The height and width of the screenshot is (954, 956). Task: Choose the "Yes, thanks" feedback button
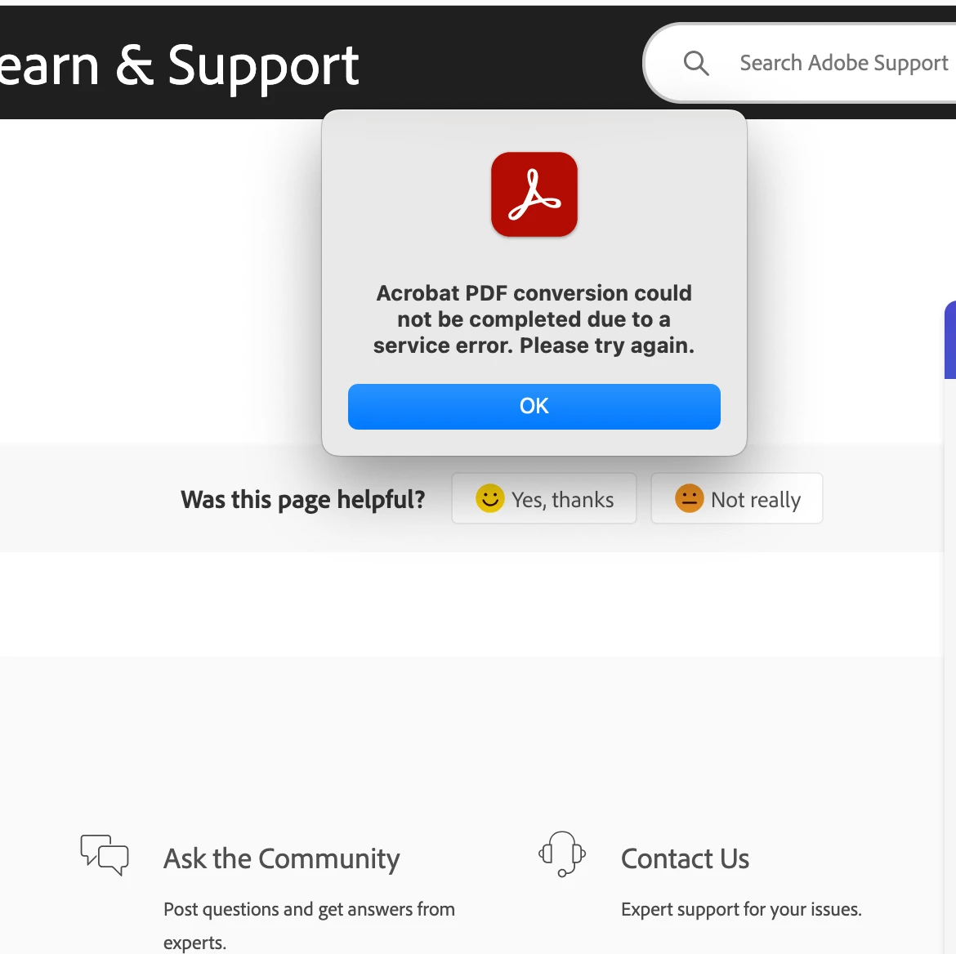coord(544,498)
